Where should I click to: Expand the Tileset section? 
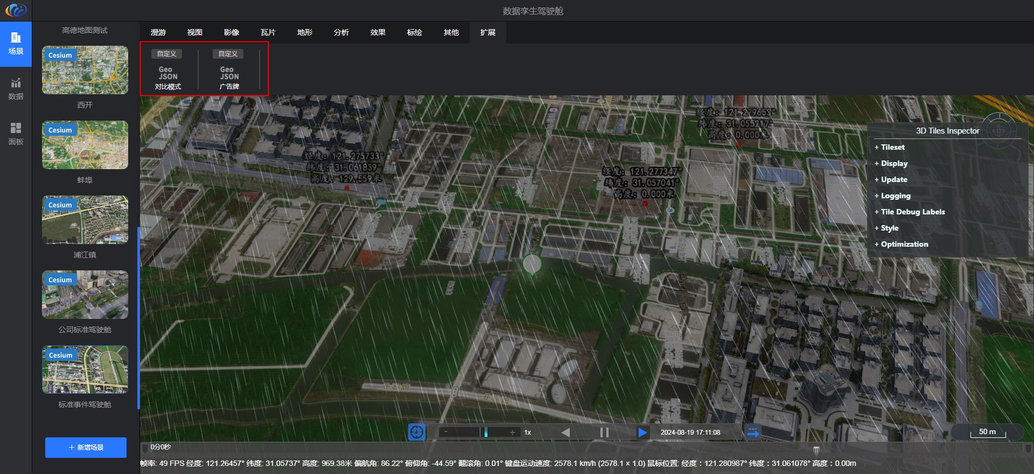pyautogui.click(x=892, y=147)
